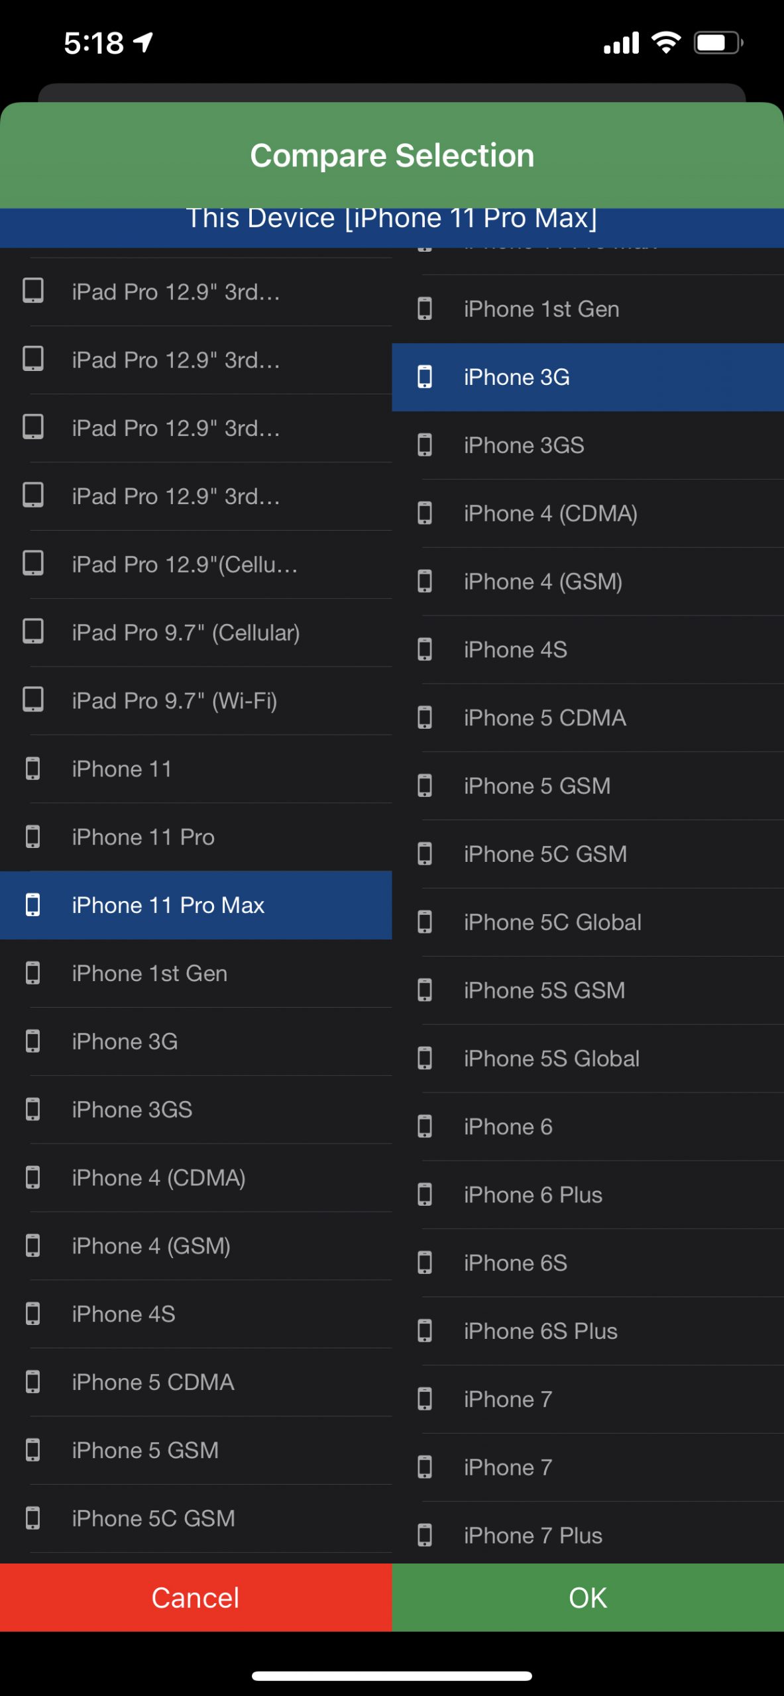Screen dimensions: 784x1696
Task: Tap the phone icon beside iPhone 6S Plus
Action: pyautogui.click(x=425, y=1330)
